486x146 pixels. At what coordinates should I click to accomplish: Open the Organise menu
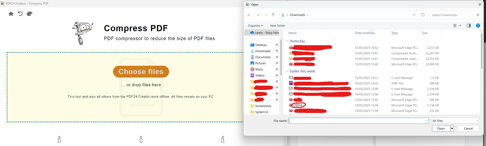click(x=255, y=26)
